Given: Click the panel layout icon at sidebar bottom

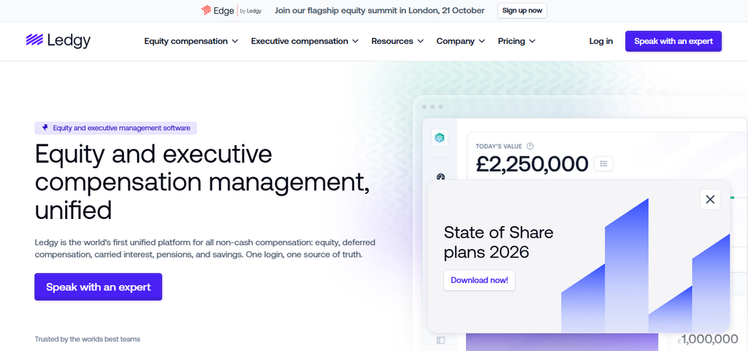Looking at the screenshot, I should click(x=440, y=340).
